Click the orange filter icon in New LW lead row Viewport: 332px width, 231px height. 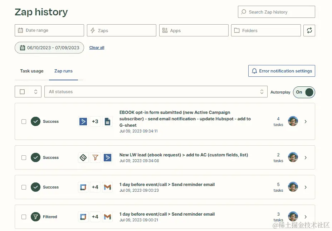[x=95, y=157]
